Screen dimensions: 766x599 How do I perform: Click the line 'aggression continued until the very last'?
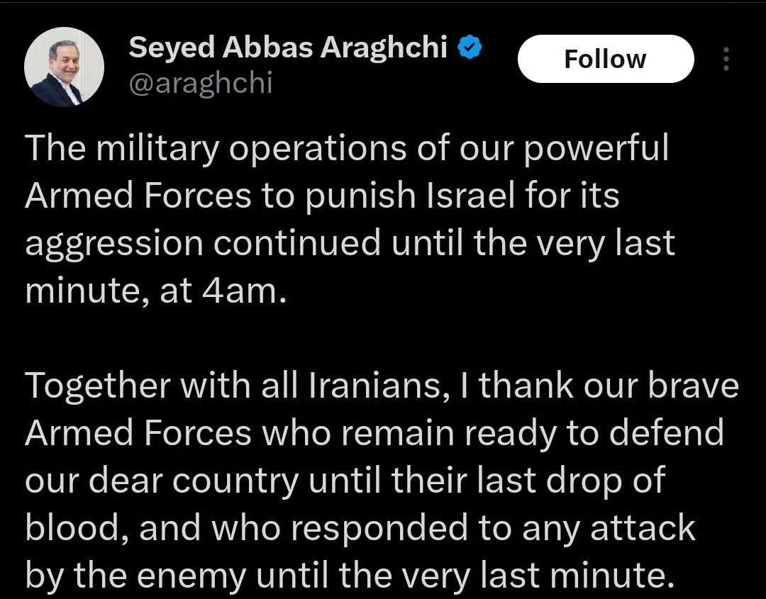[x=350, y=244]
